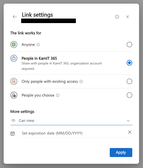Show the info tooltip for People you choose
Image resolution: width=143 pixels, height=168 pixels.
tap(58, 95)
